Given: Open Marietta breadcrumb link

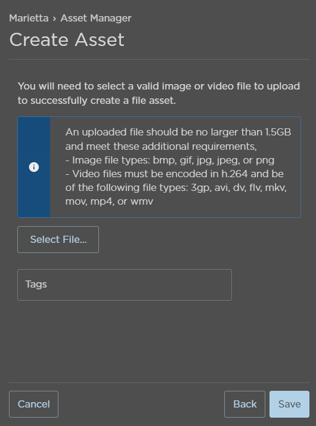Looking at the screenshot, I should pos(29,18).
